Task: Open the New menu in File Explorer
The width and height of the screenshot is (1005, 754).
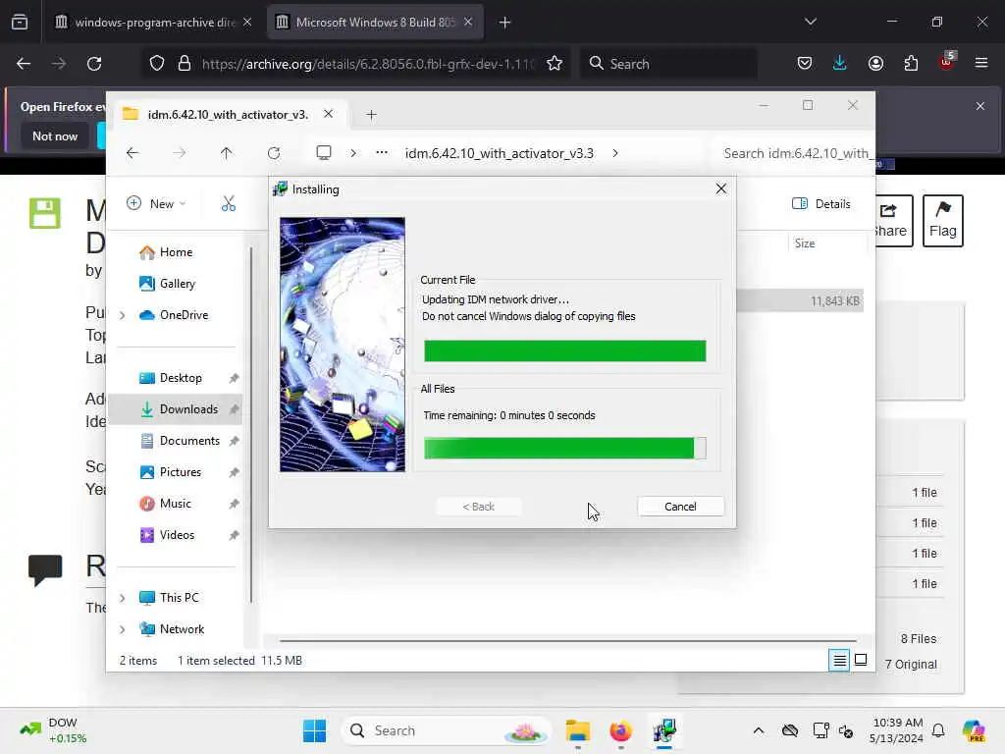Action: click(x=156, y=204)
